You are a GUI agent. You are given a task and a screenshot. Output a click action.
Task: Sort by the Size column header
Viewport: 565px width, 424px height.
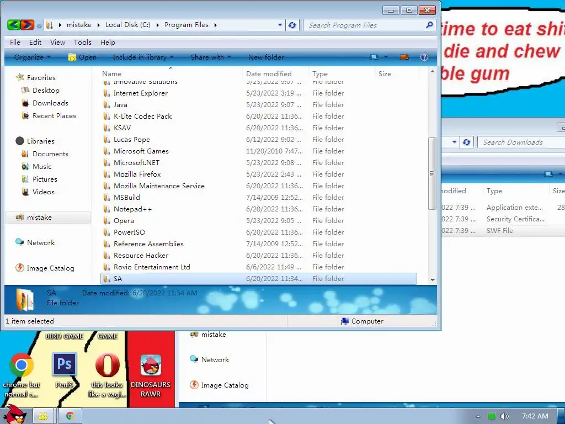[x=397, y=73]
